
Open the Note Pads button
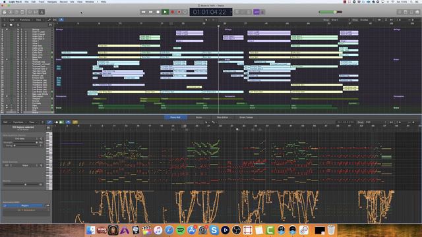(406, 12)
